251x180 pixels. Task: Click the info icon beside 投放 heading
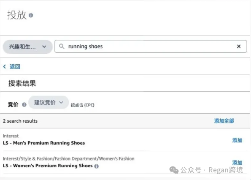[31, 15]
